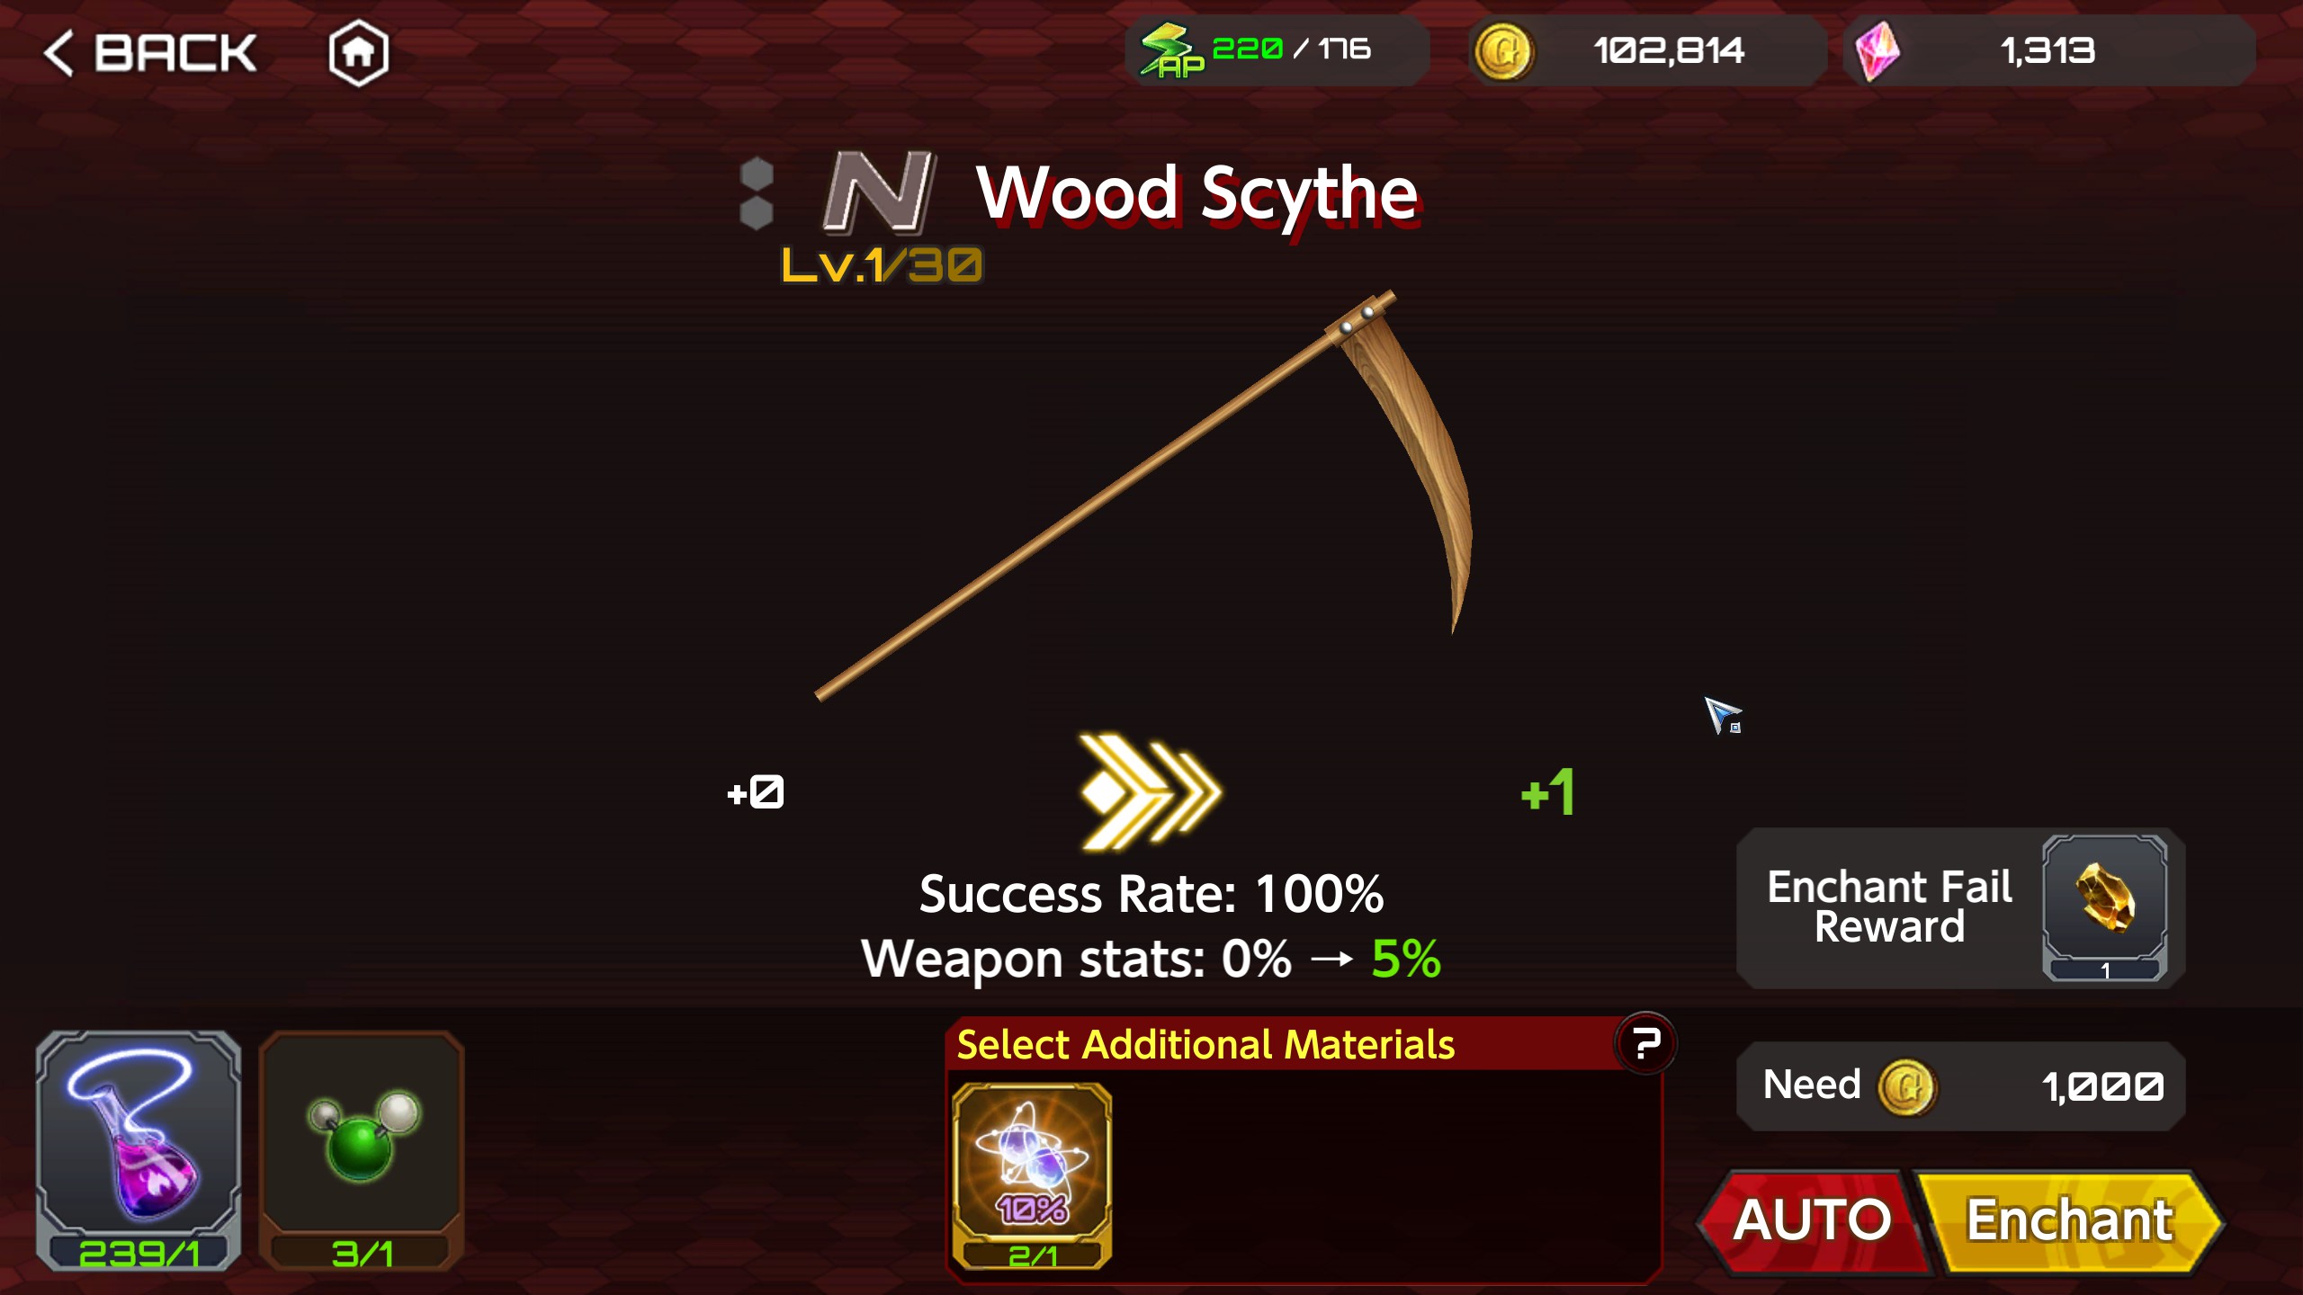Tap the Select Additional Materials header

1205,1044
